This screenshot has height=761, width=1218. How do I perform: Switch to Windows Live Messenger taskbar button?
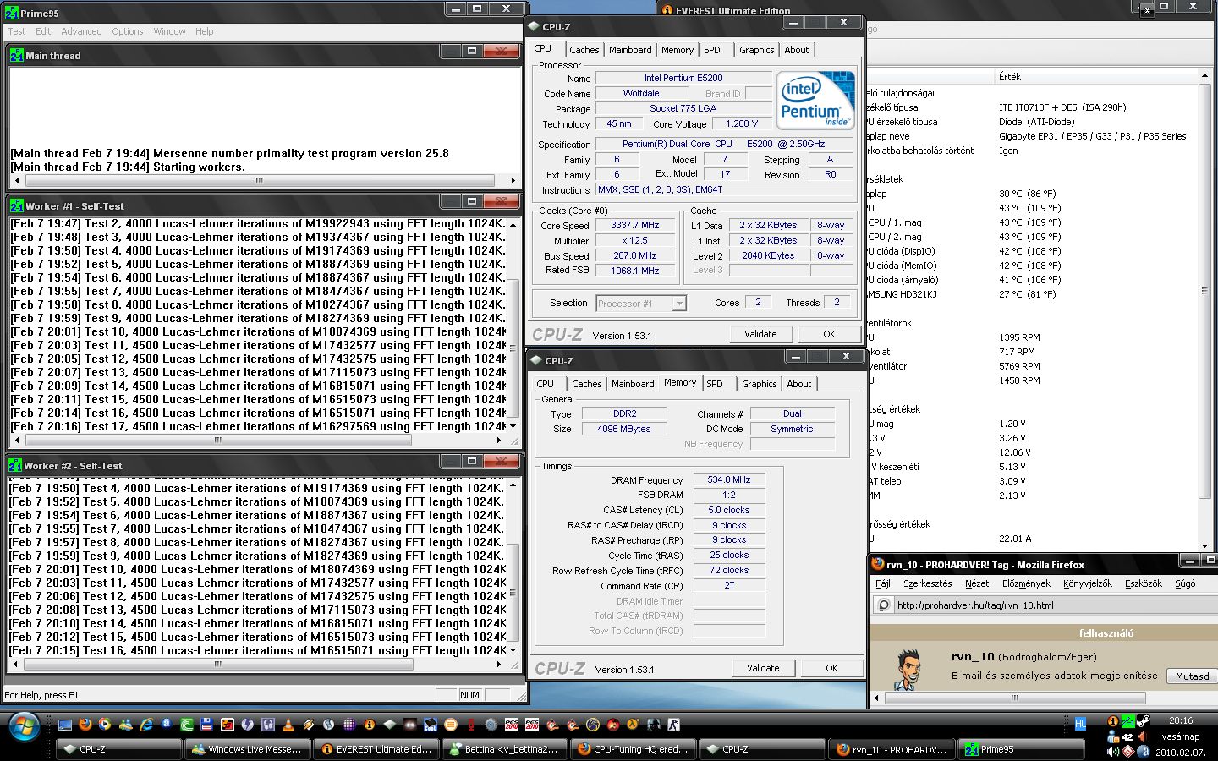click(246, 749)
